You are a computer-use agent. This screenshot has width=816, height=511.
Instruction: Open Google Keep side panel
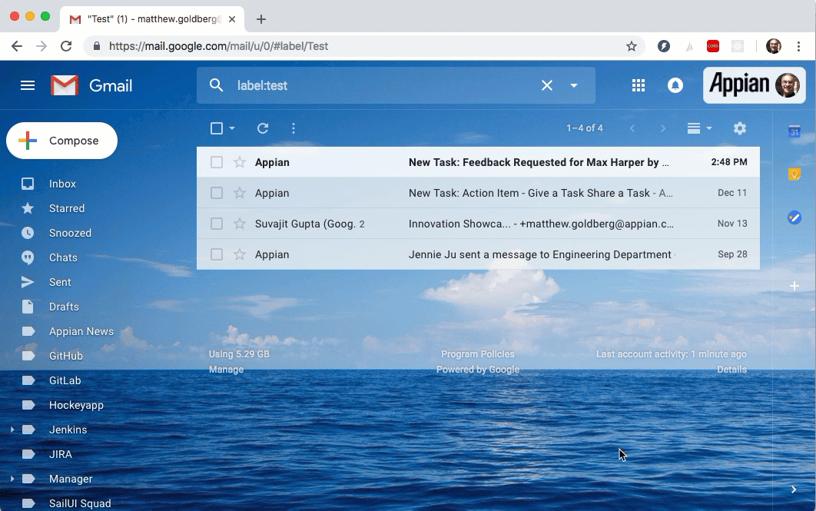pos(794,174)
